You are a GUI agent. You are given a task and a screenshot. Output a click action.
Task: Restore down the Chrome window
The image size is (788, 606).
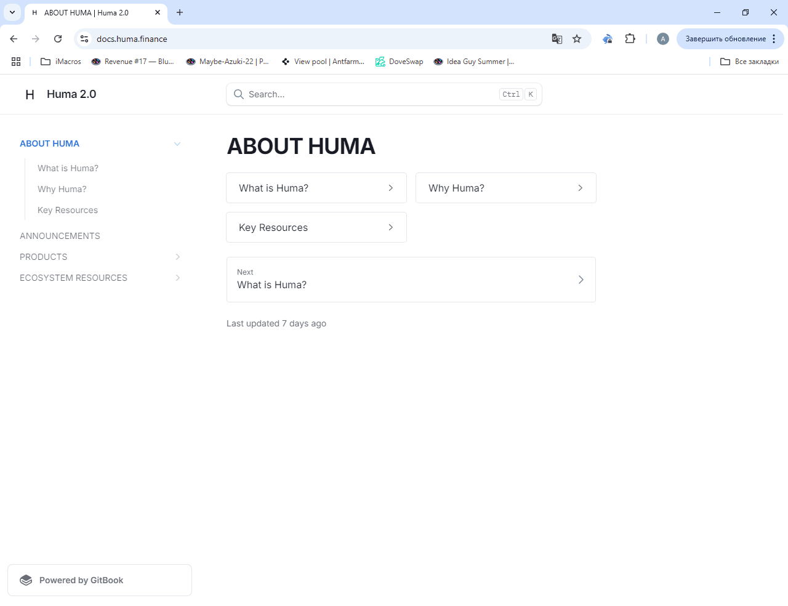point(746,12)
